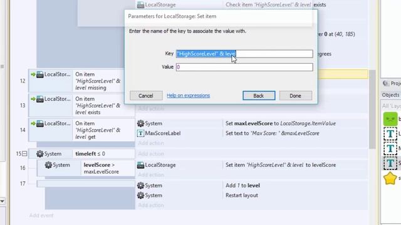This screenshot has width=401, height=225.
Task: Focus the Key input field
Action: coord(244,54)
